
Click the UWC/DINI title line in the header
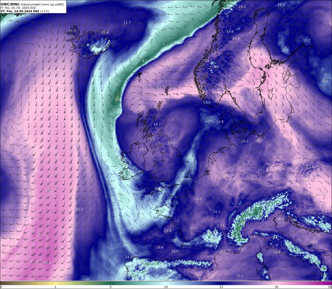pos(32,4)
